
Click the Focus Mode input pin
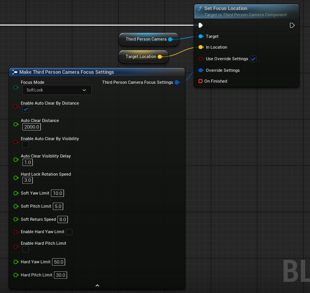click(16, 88)
